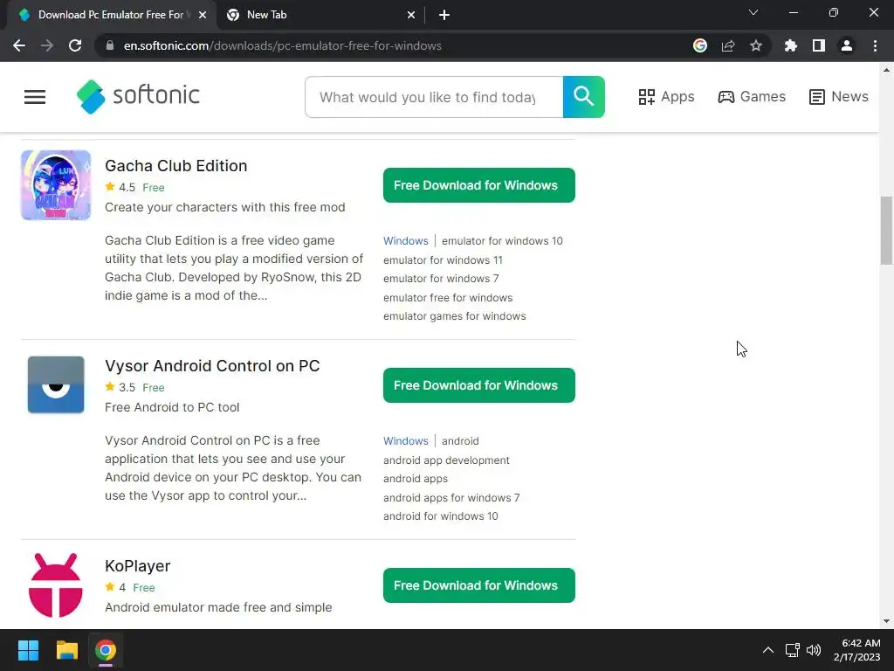The width and height of the screenshot is (894, 671).
Task: Open the Windows Start menu
Action: click(28, 650)
